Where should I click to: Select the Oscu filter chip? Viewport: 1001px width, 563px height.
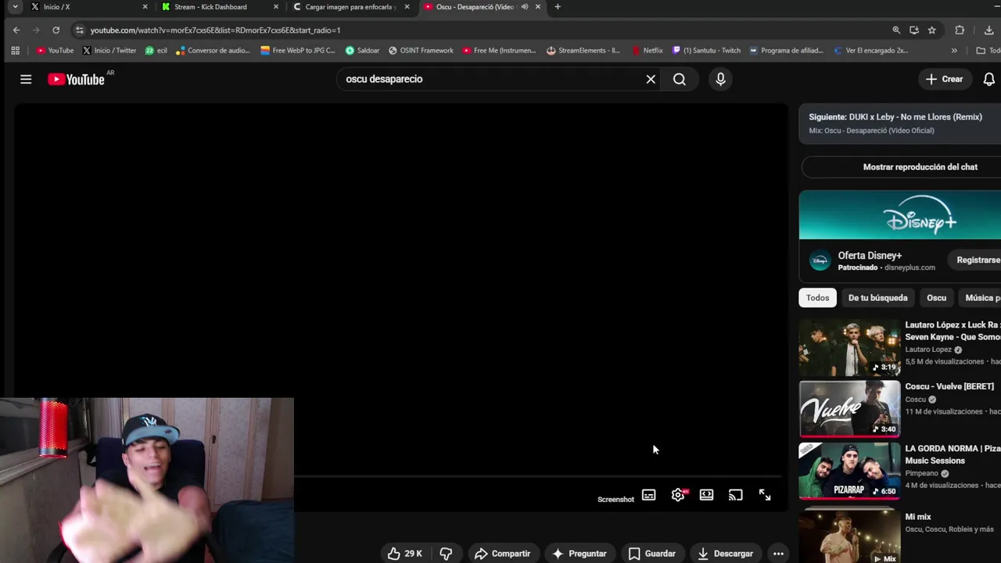coord(936,298)
